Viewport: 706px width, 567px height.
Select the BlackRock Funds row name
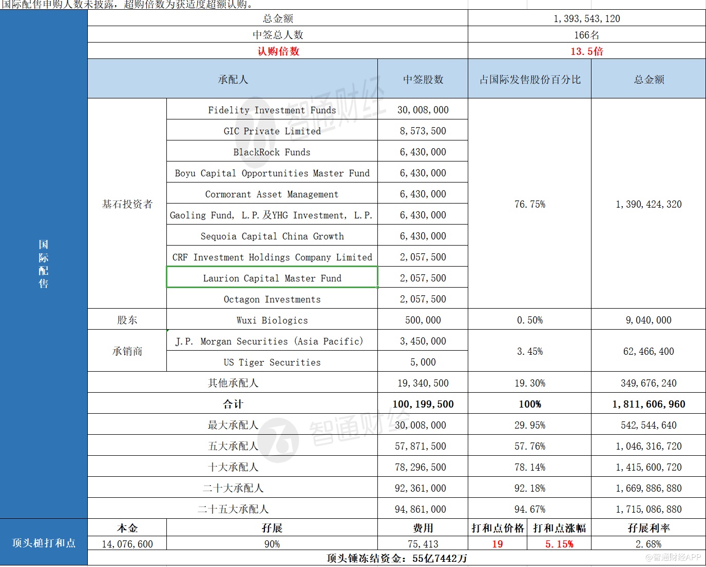(272, 152)
